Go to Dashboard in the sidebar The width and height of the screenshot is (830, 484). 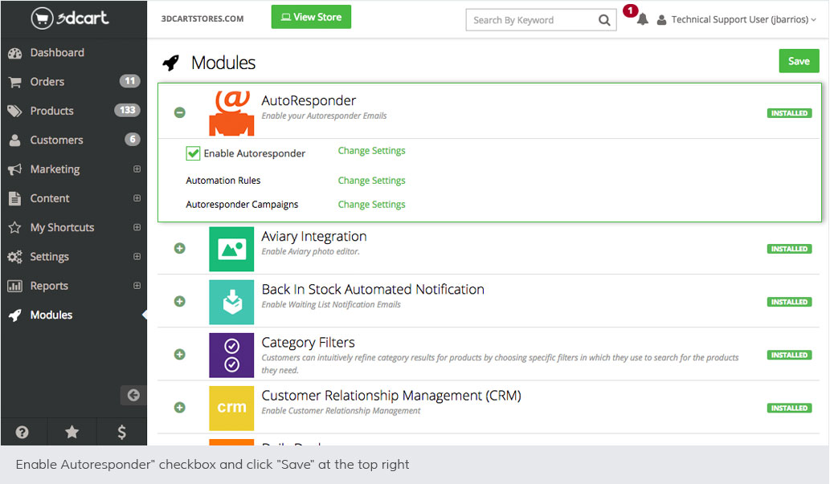pos(56,53)
